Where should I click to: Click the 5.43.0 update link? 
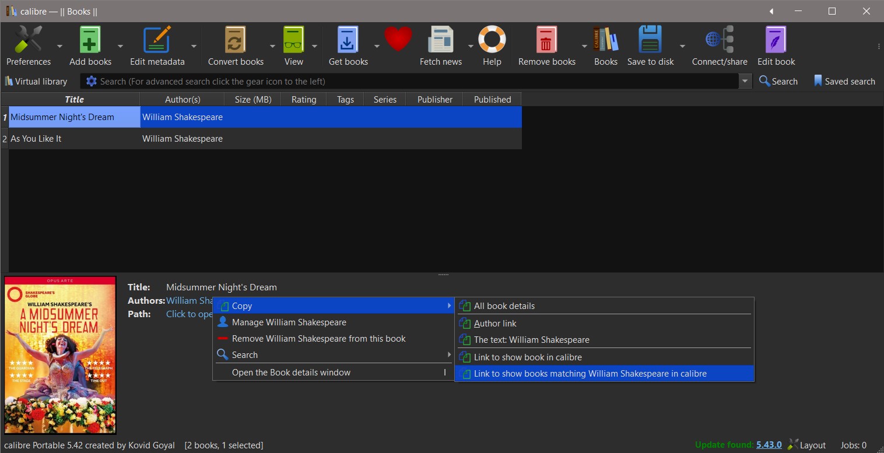pos(769,445)
